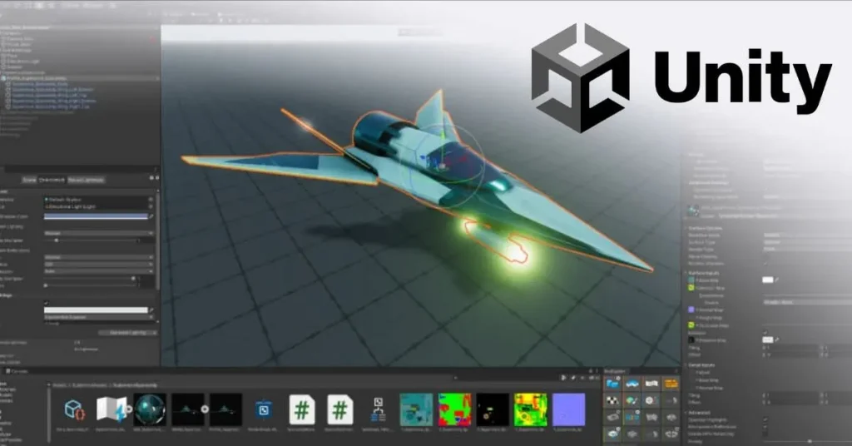
Task: Select the purple normal map texture
Action: click(569, 409)
